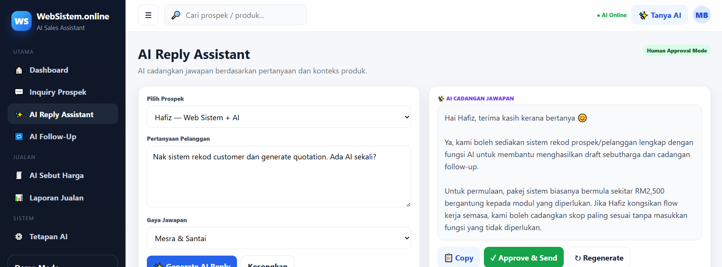Image resolution: width=722 pixels, height=267 pixels.
Task: Click the AI Sebut Harga document icon
Action: click(x=19, y=175)
